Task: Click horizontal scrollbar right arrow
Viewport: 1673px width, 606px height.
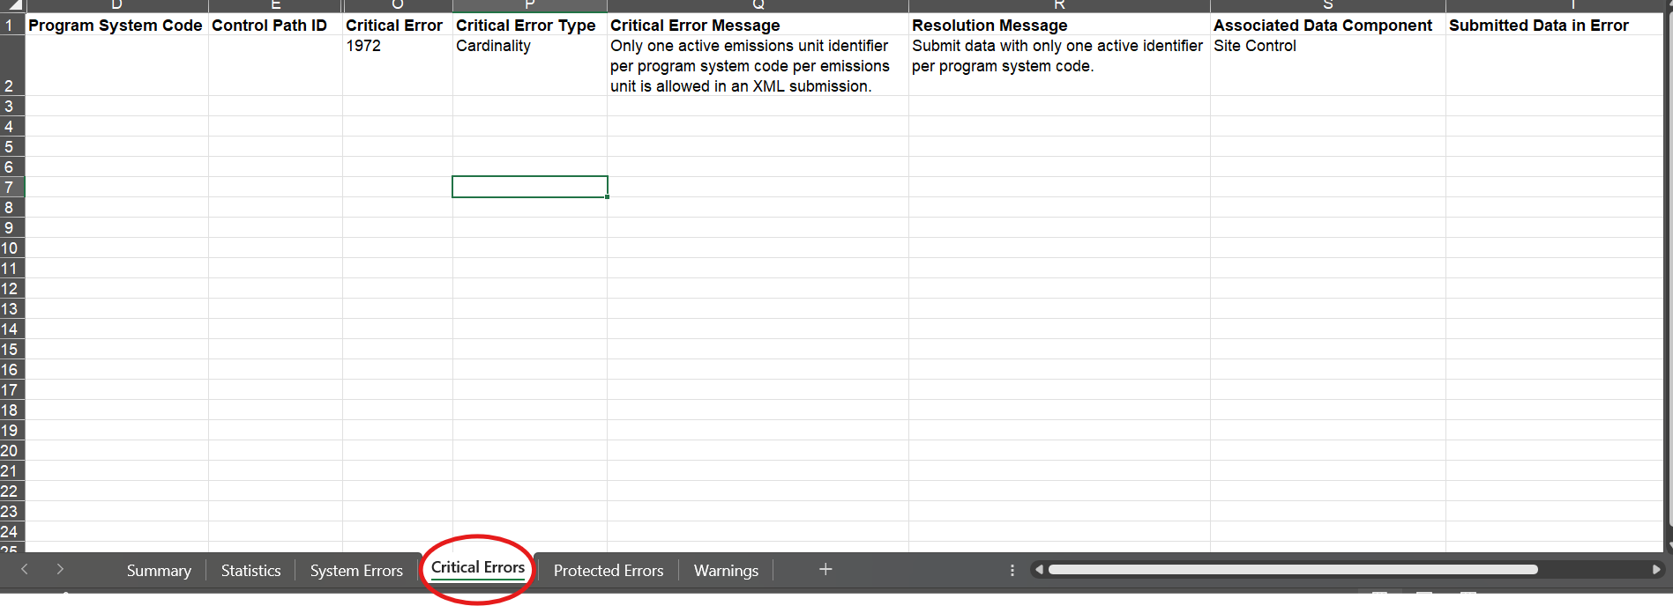Action: click(x=1656, y=570)
